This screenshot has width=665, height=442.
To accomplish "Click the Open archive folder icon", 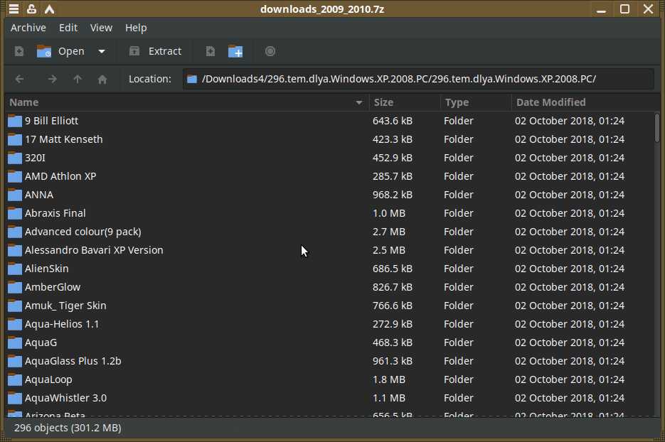I will pyautogui.click(x=44, y=51).
